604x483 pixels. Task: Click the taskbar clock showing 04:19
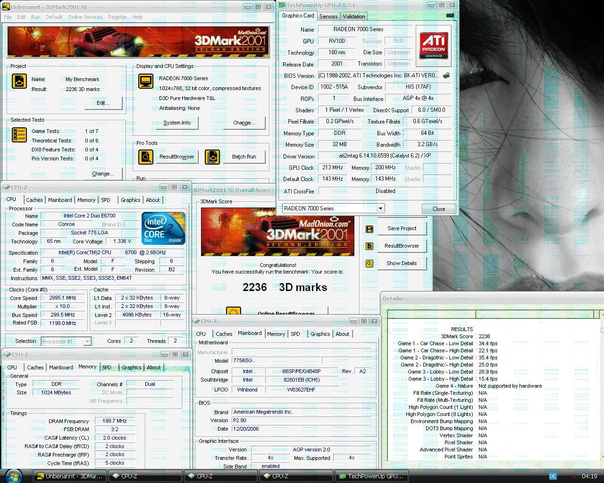pyautogui.click(x=589, y=476)
